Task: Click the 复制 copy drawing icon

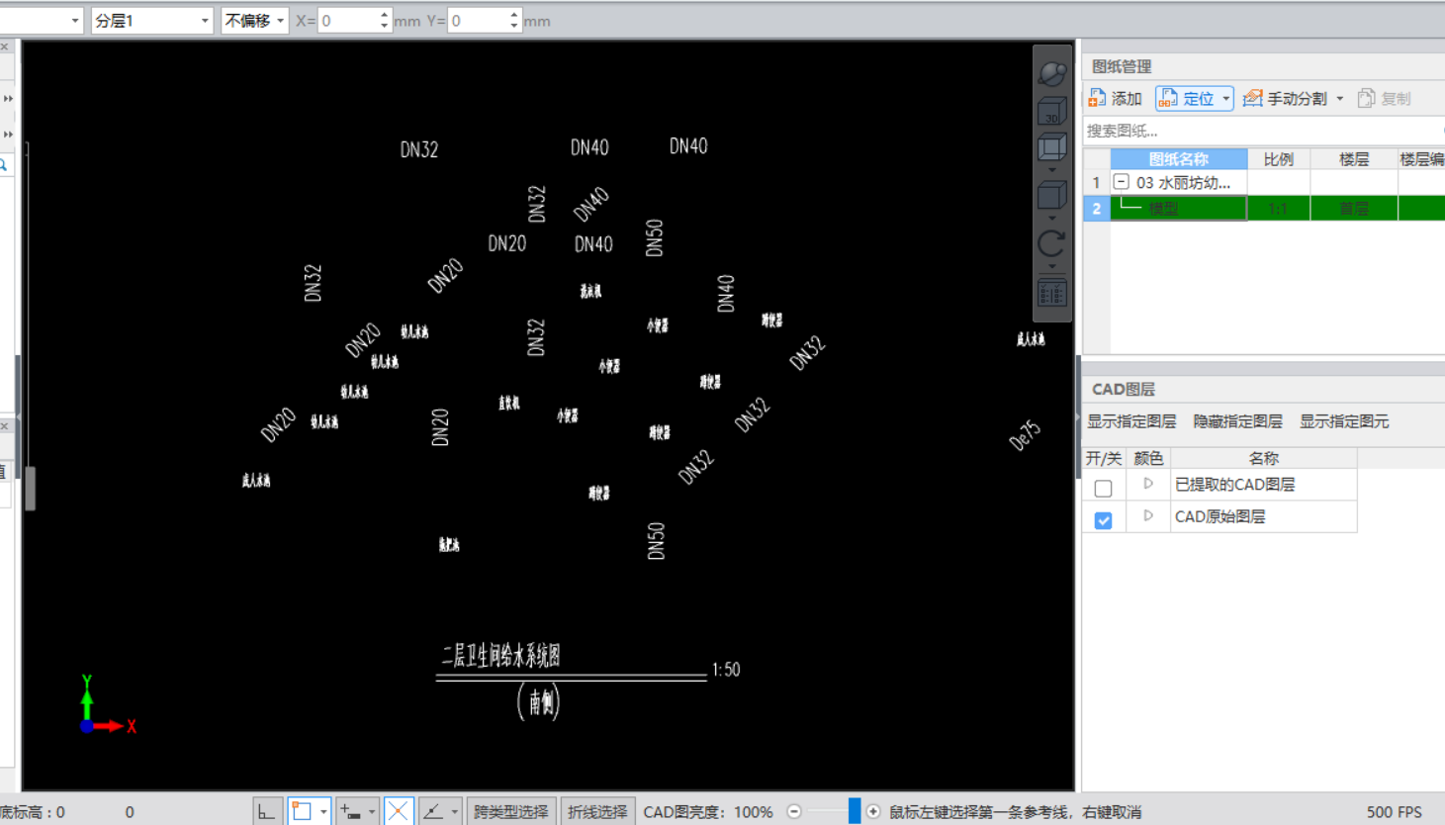Action: pyautogui.click(x=1366, y=98)
